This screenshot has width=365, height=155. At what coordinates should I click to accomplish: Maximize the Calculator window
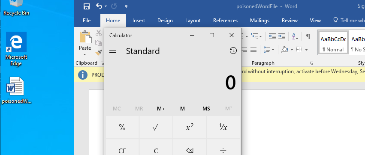[x=212, y=35]
